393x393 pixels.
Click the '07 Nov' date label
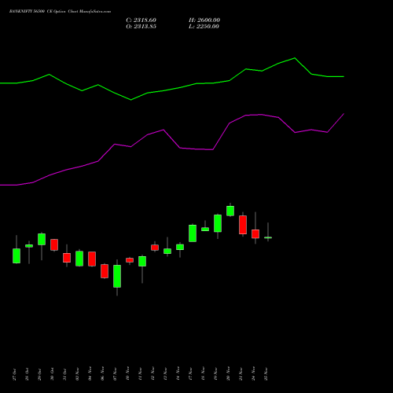(115, 374)
